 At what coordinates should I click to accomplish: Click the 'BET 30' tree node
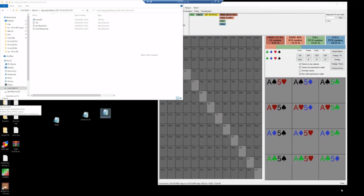pos(211,15)
